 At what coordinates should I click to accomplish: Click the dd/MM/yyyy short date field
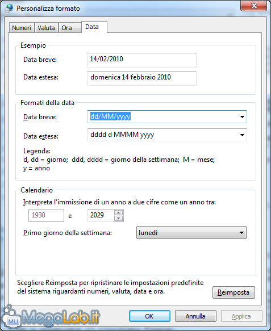point(162,116)
